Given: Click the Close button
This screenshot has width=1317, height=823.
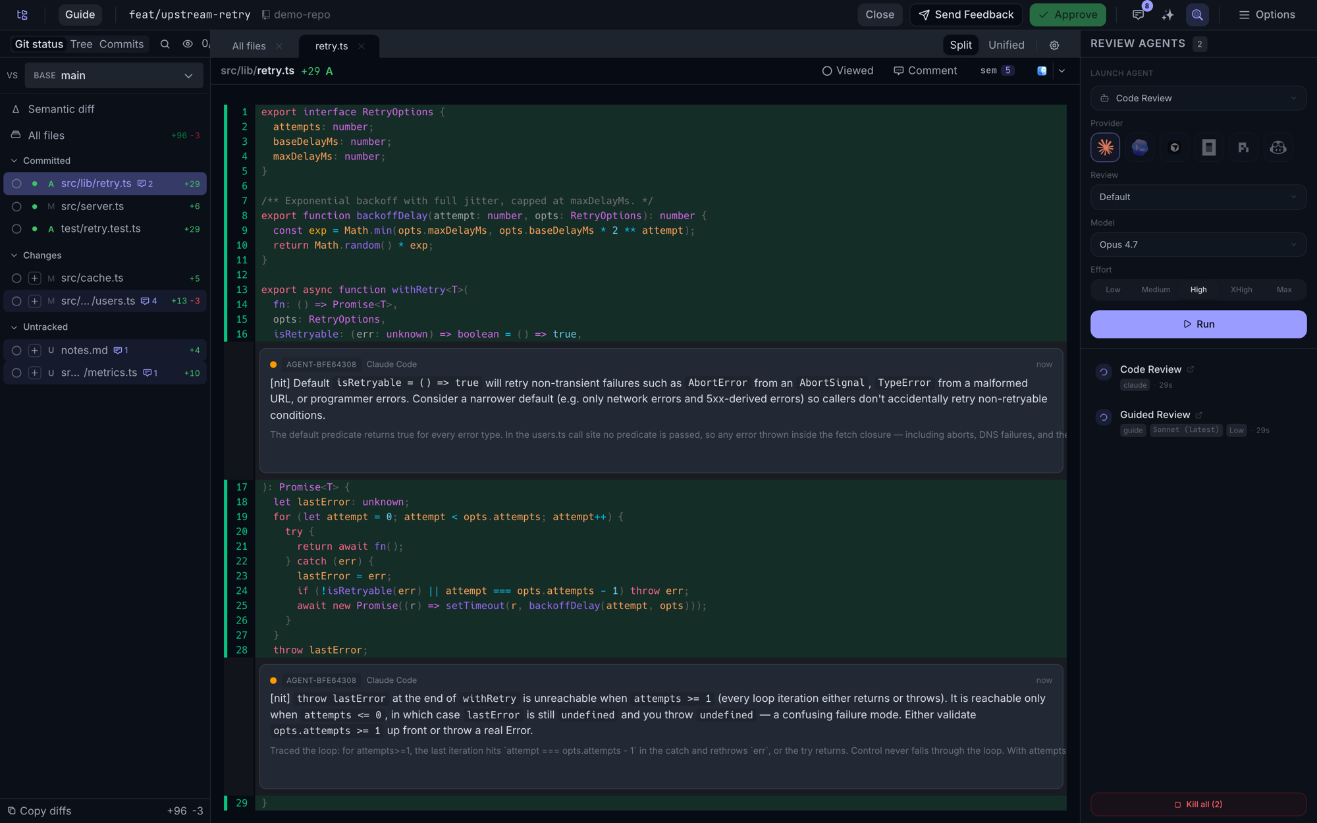Looking at the screenshot, I should pyautogui.click(x=880, y=14).
